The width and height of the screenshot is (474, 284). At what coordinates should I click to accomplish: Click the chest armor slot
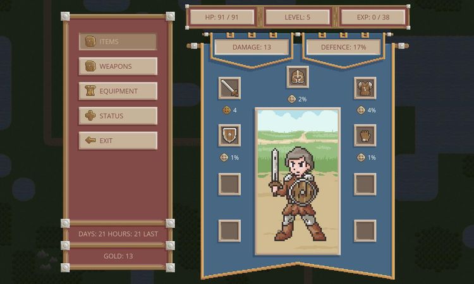click(365, 88)
